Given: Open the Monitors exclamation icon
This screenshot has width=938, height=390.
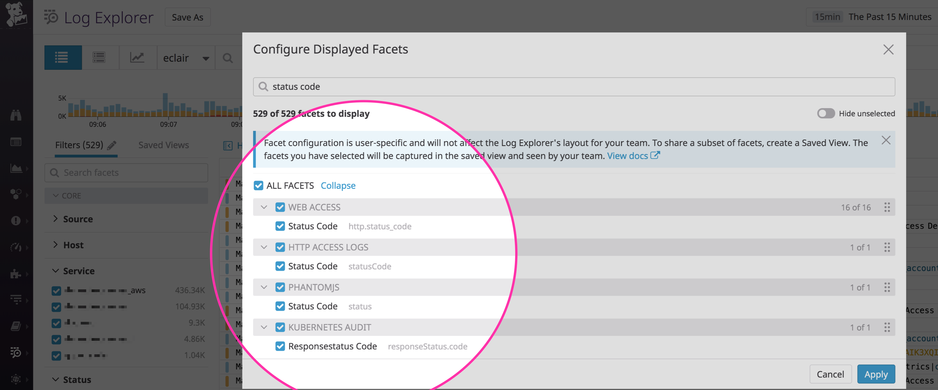Looking at the screenshot, I should tap(16, 221).
